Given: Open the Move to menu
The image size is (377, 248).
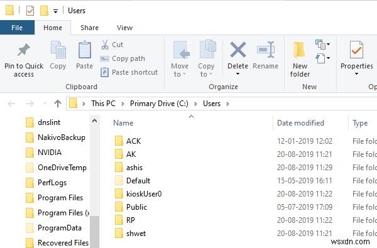Looking at the screenshot, I should [180, 59].
